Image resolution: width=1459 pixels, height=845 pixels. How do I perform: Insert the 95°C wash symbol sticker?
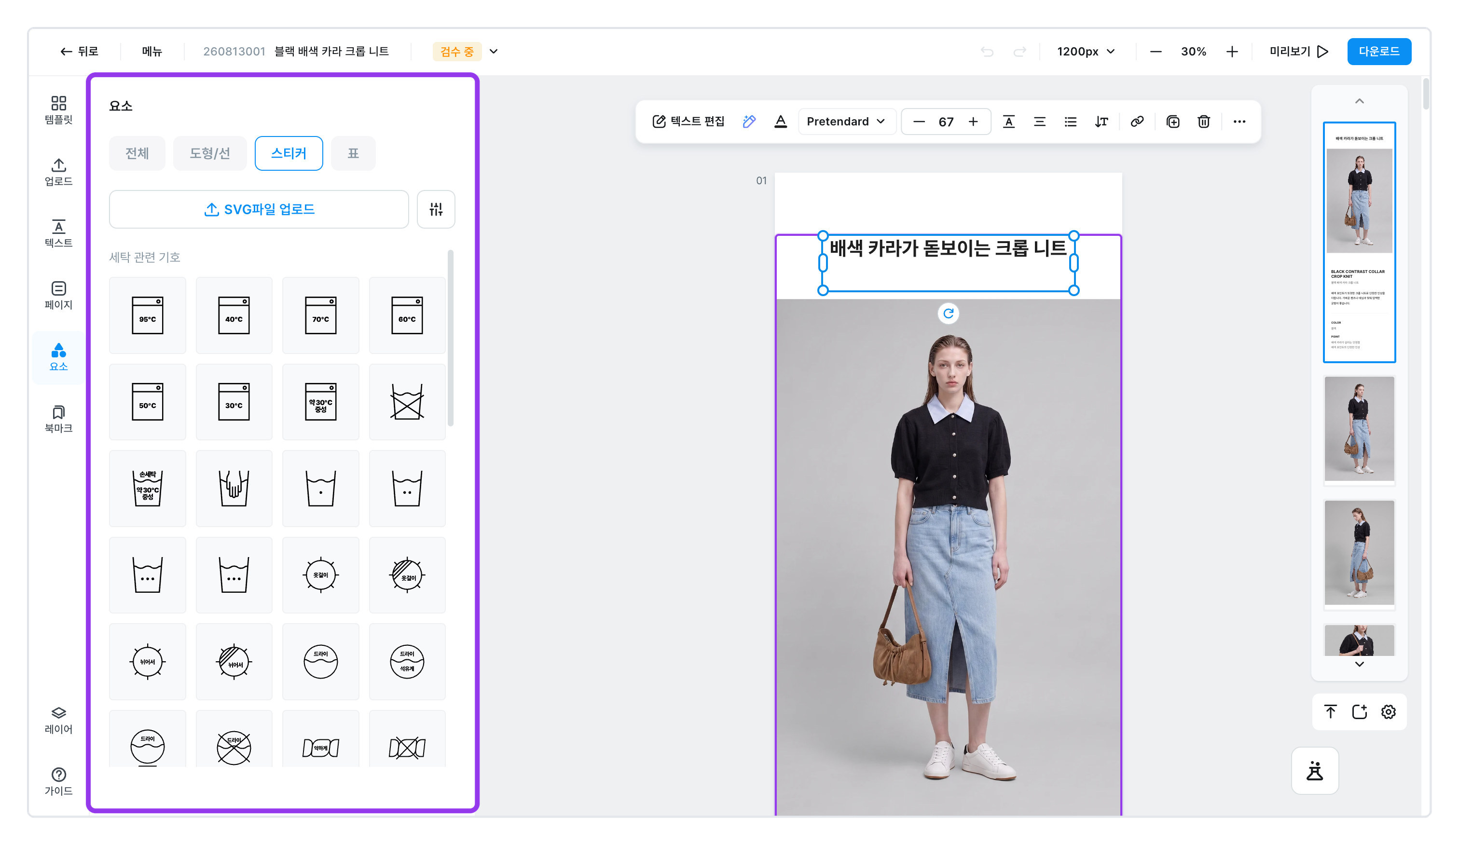tap(147, 315)
